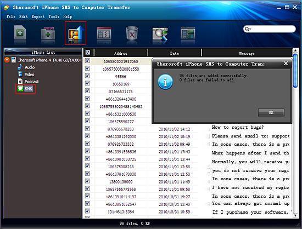
Task: Click OK in the dialog
Action: coord(271,112)
